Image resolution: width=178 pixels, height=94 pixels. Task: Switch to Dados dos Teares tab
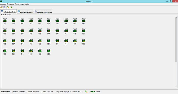[x=25, y=12]
